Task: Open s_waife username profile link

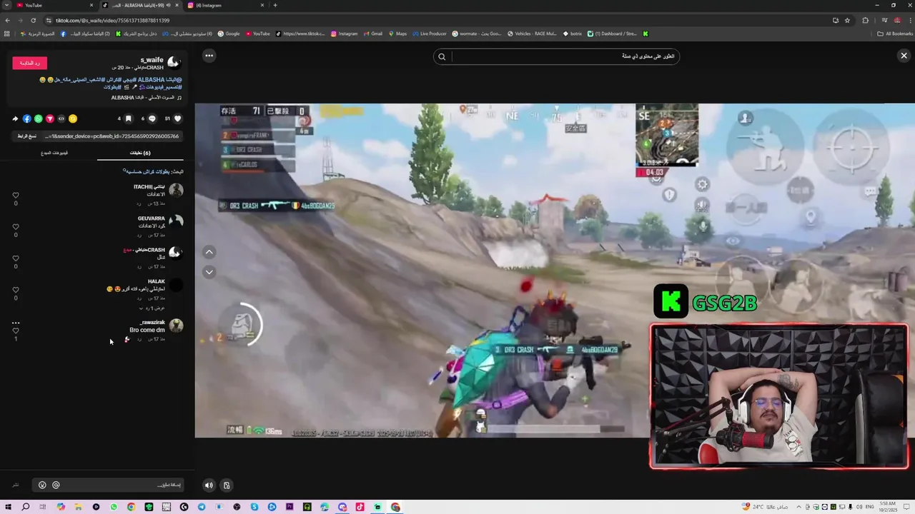Action: [152, 60]
